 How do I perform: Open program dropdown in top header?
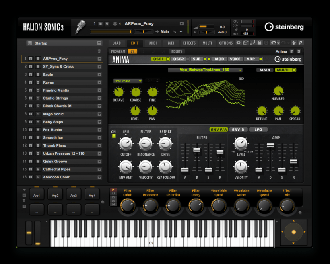pyautogui.click(x=181, y=24)
